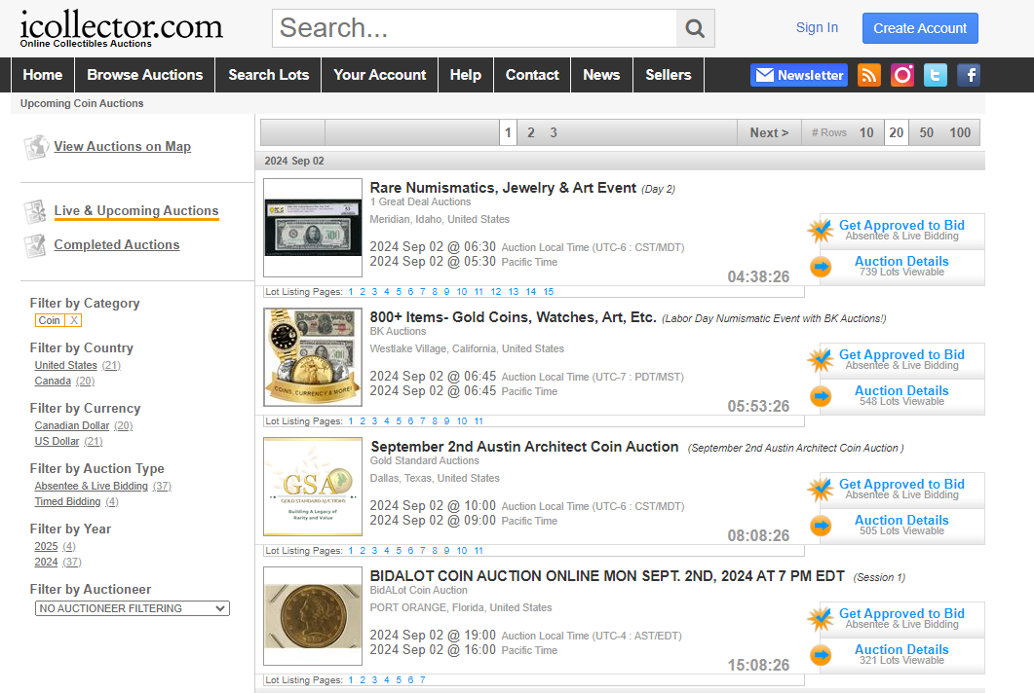Image resolution: width=1034 pixels, height=693 pixels.
Task: Open the Your Account menu item
Action: pyautogui.click(x=379, y=75)
